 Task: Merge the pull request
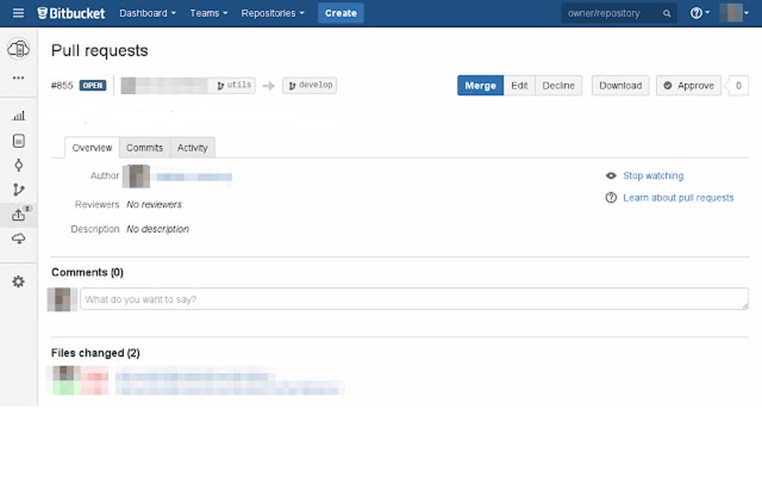480,85
